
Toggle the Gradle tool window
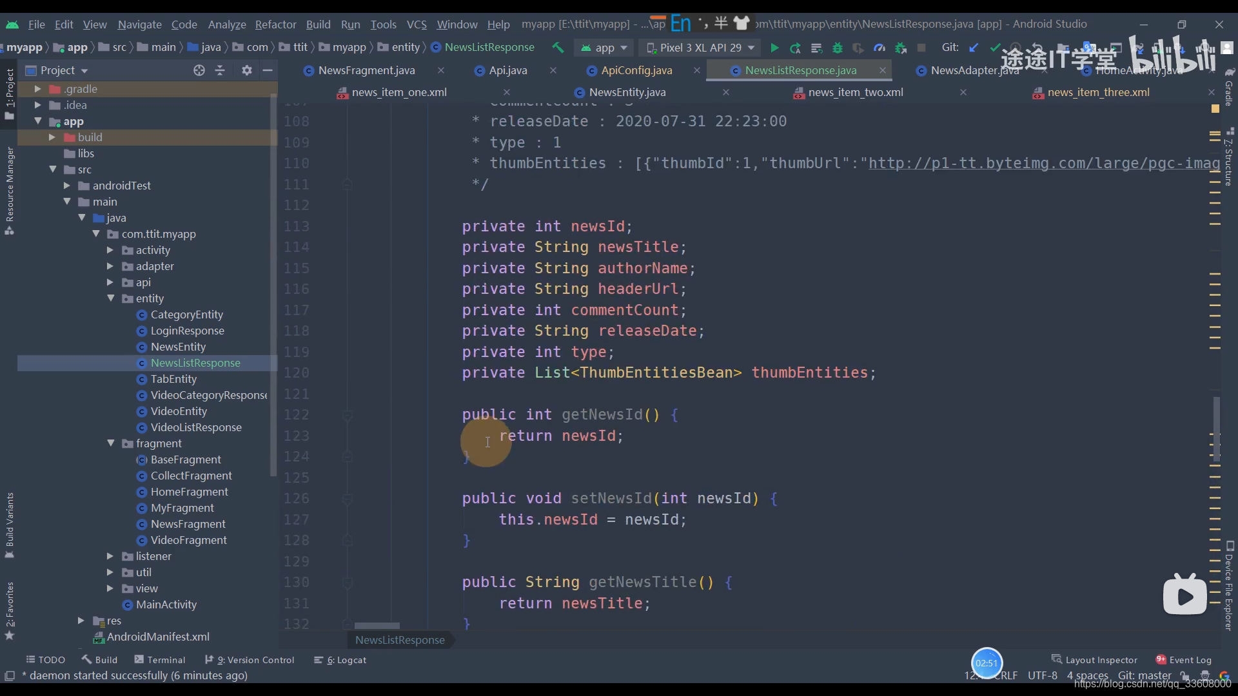(x=1229, y=88)
